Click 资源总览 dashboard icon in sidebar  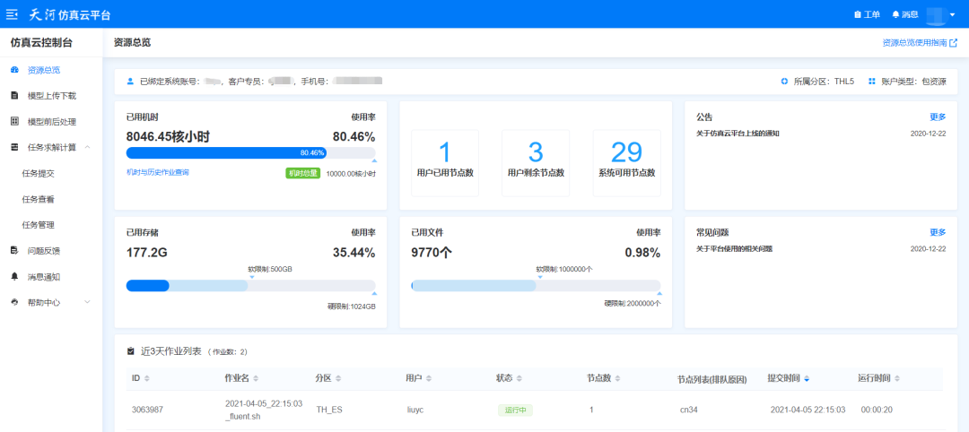tap(14, 70)
